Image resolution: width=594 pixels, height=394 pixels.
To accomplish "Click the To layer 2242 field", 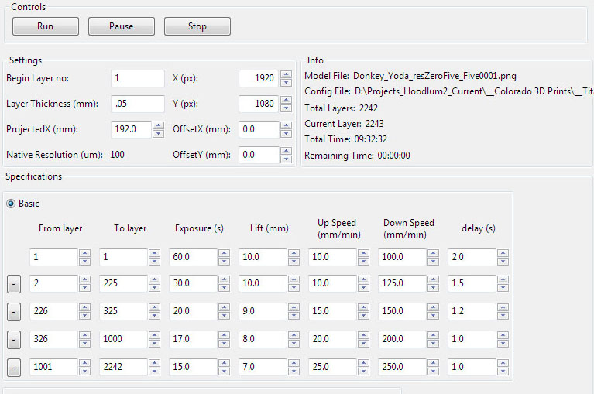I will (122, 368).
